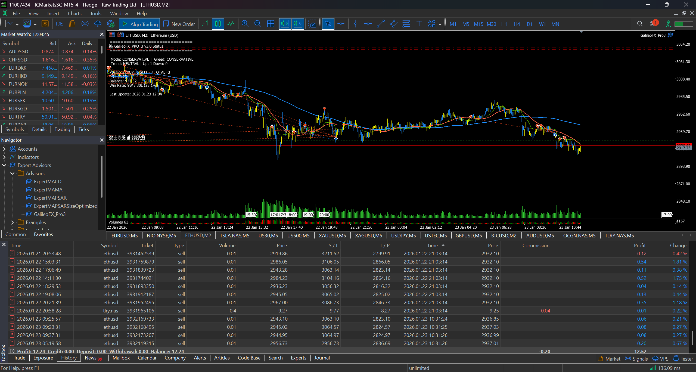Draw a trendline with the trendline tool
Image resolution: width=696 pixels, height=372 pixels.
tap(381, 24)
